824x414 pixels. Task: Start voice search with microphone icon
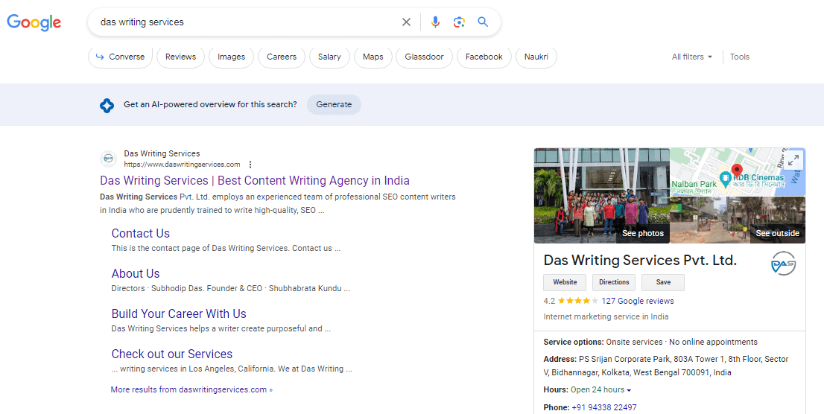click(435, 22)
